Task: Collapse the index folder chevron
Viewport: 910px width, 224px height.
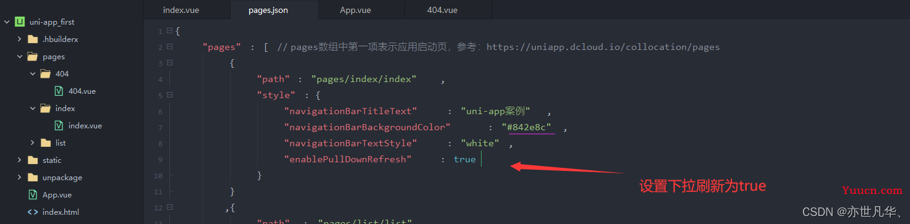Action: click(x=33, y=108)
